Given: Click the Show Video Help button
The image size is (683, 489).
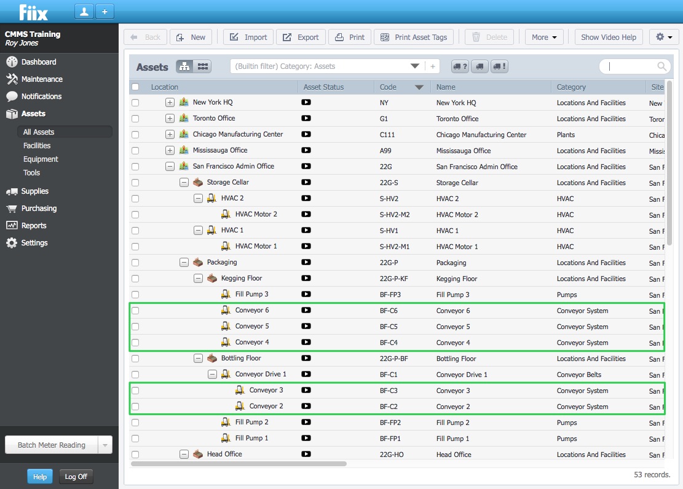Looking at the screenshot, I should point(609,37).
